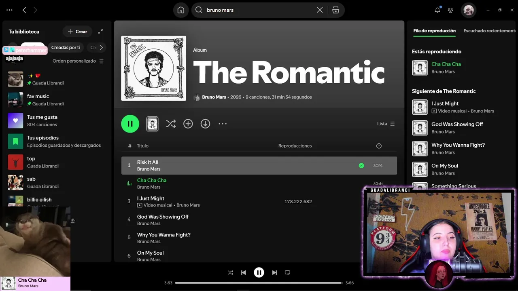Open the Browse icon in search bar
Image resolution: width=518 pixels, height=291 pixels.
coord(335,10)
